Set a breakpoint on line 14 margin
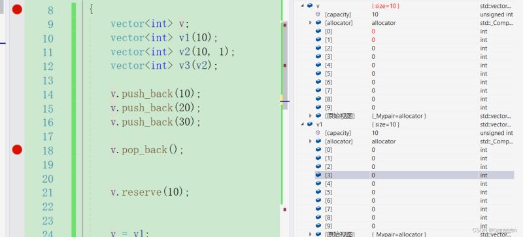The height and width of the screenshot is (237, 523). pyautogui.click(x=17, y=94)
